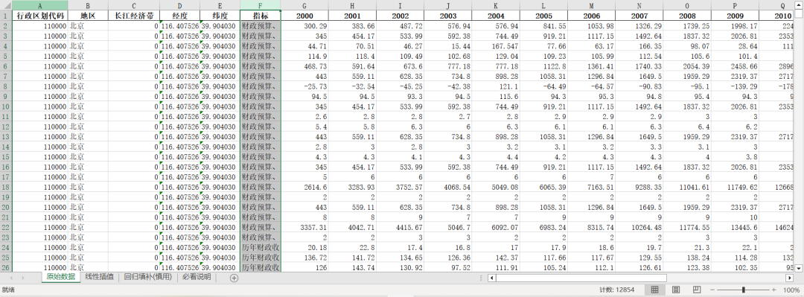The height and width of the screenshot is (297, 804).
Task: Select column P header
Action: [x=735, y=5]
